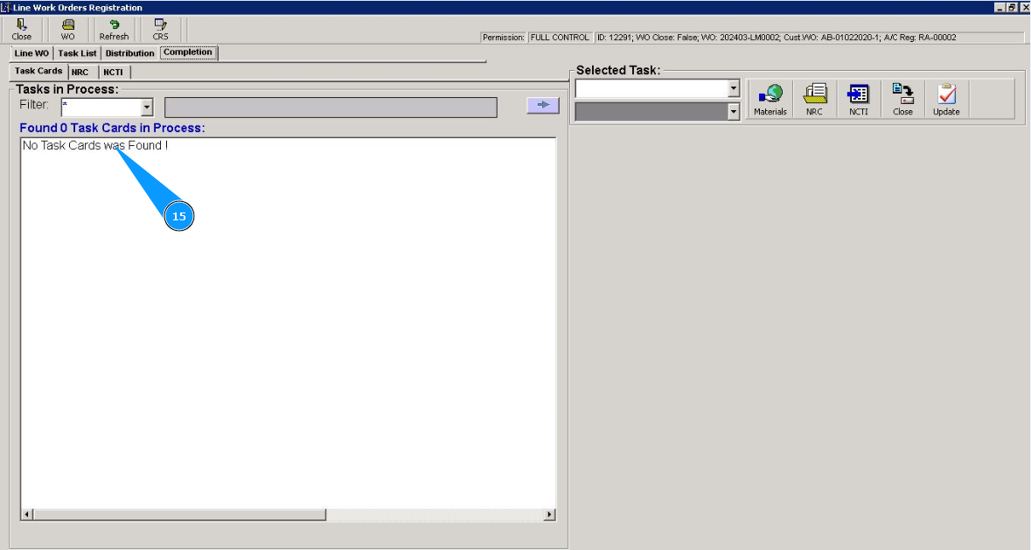The height and width of the screenshot is (550, 1031).
Task: Click the right scroll arrow of task list
Action: 549,514
